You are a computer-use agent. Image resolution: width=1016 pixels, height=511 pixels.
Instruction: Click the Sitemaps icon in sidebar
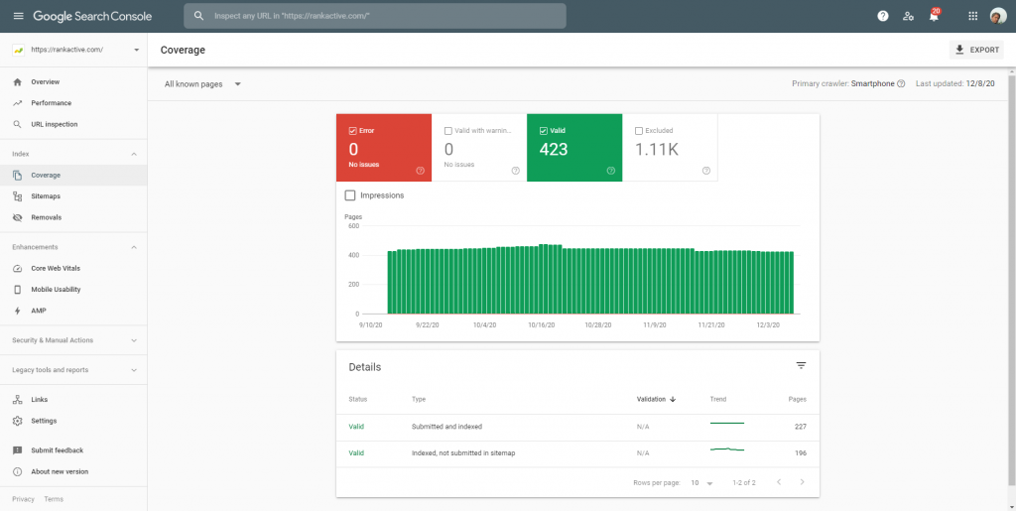18,196
